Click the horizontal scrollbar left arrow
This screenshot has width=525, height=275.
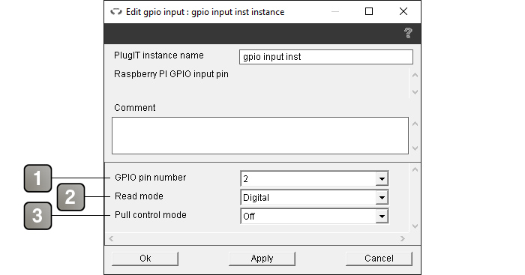tap(111, 238)
